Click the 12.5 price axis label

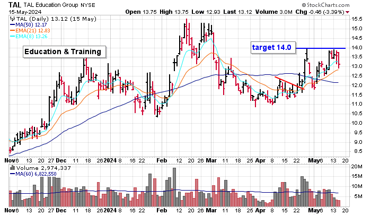click(x=357, y=76)
